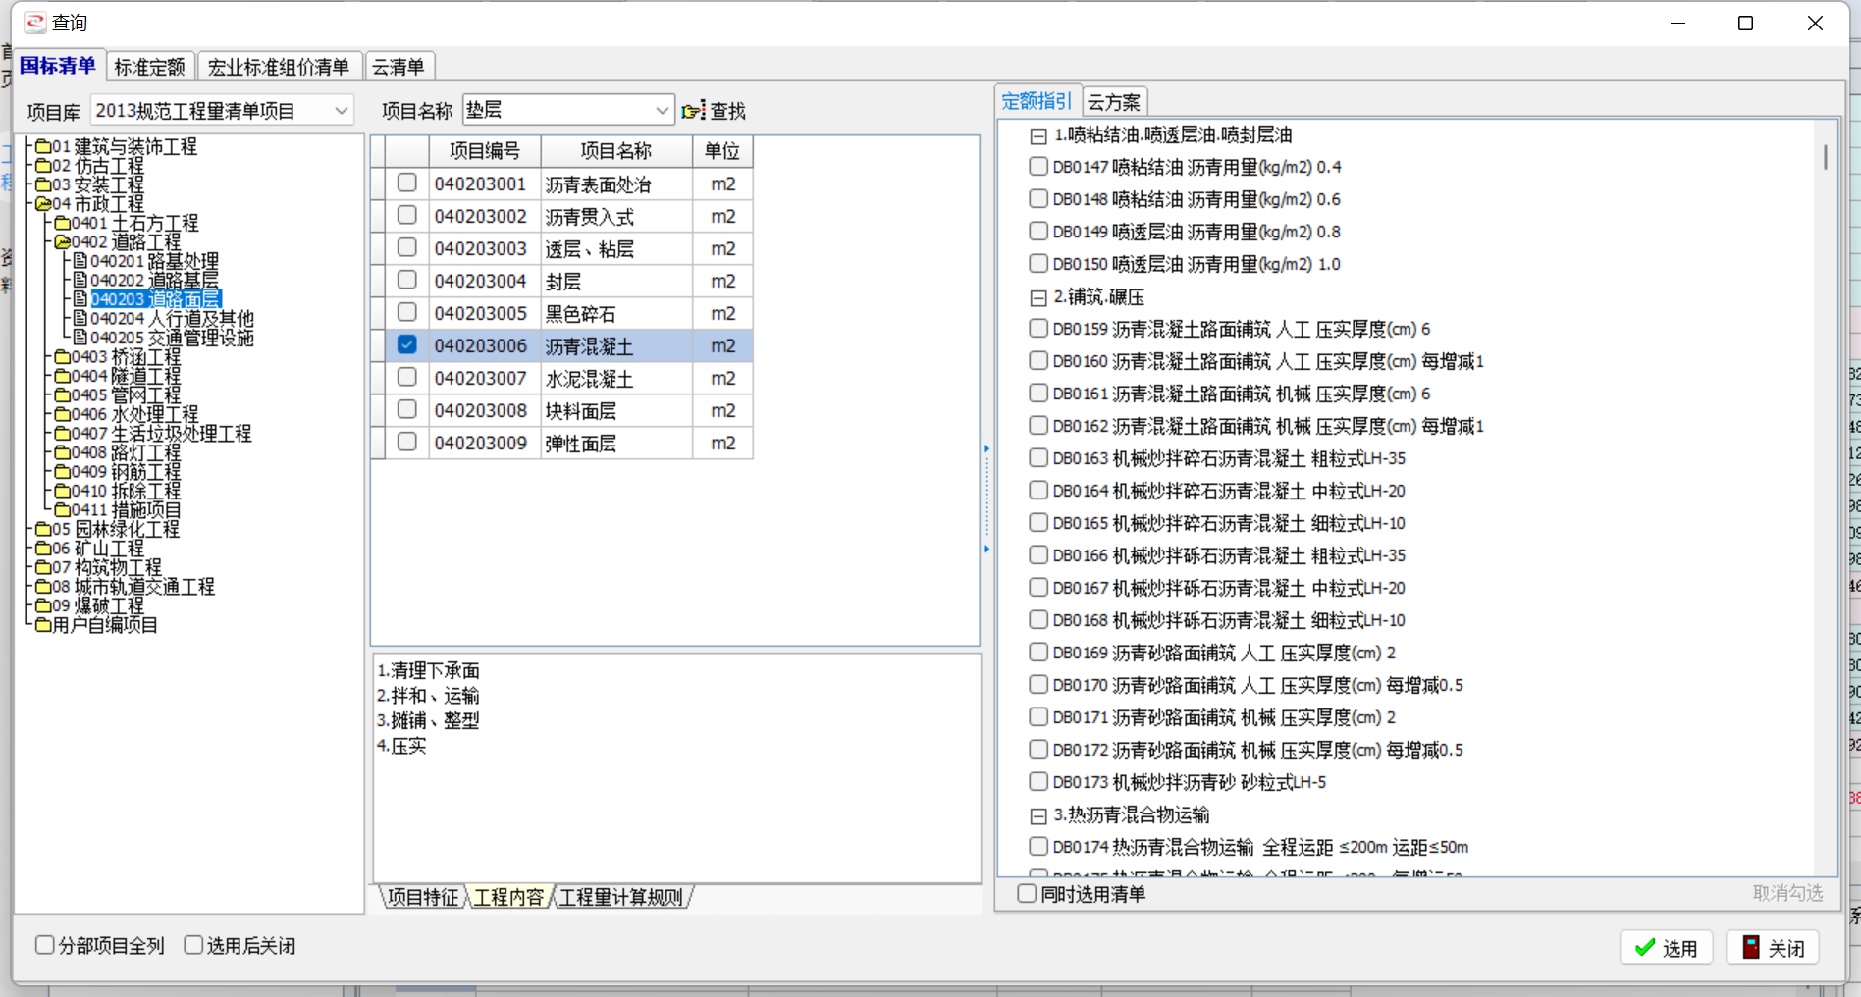
Task: Click the app logo icon in title bar
Action: click(35, 23)
